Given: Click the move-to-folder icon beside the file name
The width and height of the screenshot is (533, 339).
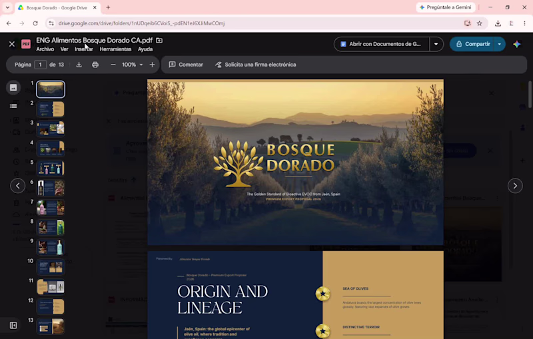Looking at the screenshot, I should (x=159, y=41).
